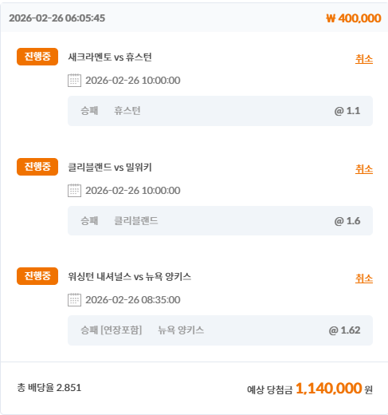Cancel the 클리블랜드 vs 밀워키 bet

click(x=364, y=169)
